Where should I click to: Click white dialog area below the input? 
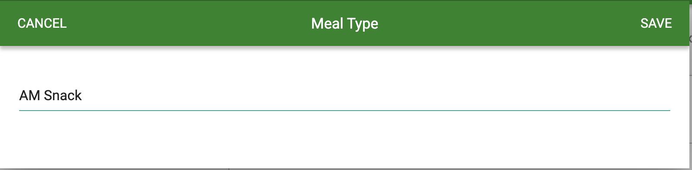tap(344, 139)
